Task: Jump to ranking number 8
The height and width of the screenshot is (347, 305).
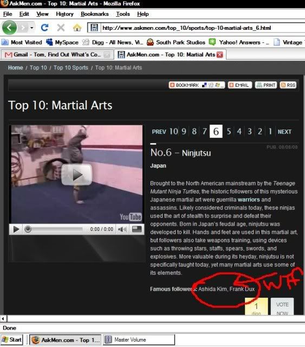Action: [x=194, y=131]
